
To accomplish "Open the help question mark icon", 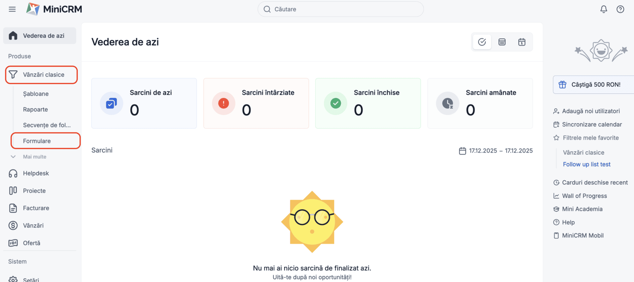I will [x=620, y=9].
